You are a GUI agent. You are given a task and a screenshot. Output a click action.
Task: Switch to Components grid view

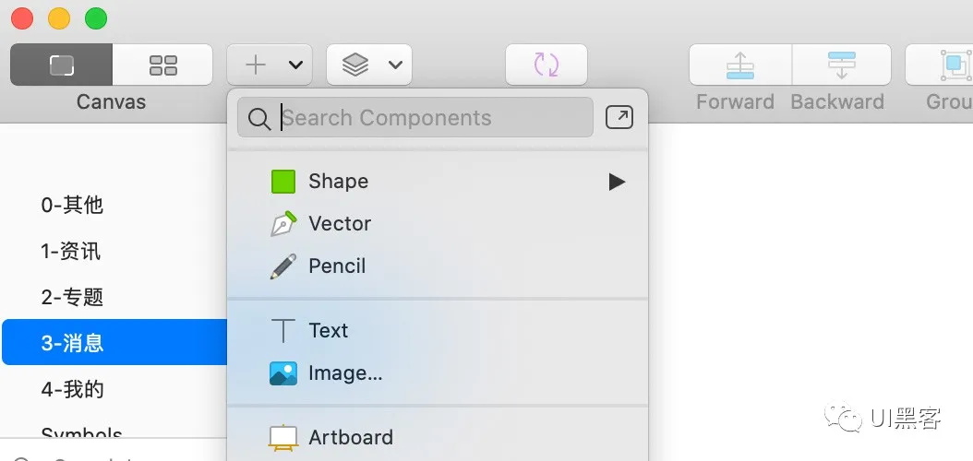tap(162, 65)
